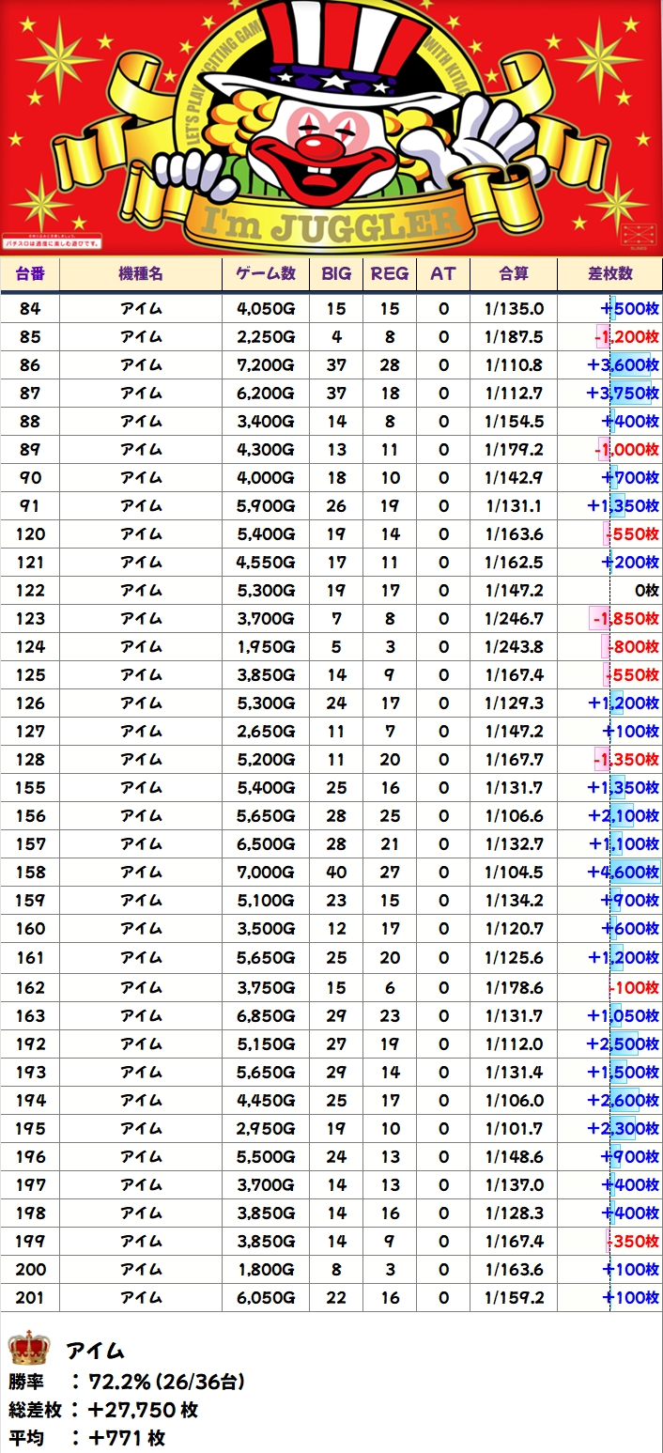Sort by the ゲーム数 column header
Viewport: 663px width, 1453px height.
tap(266, 274)
